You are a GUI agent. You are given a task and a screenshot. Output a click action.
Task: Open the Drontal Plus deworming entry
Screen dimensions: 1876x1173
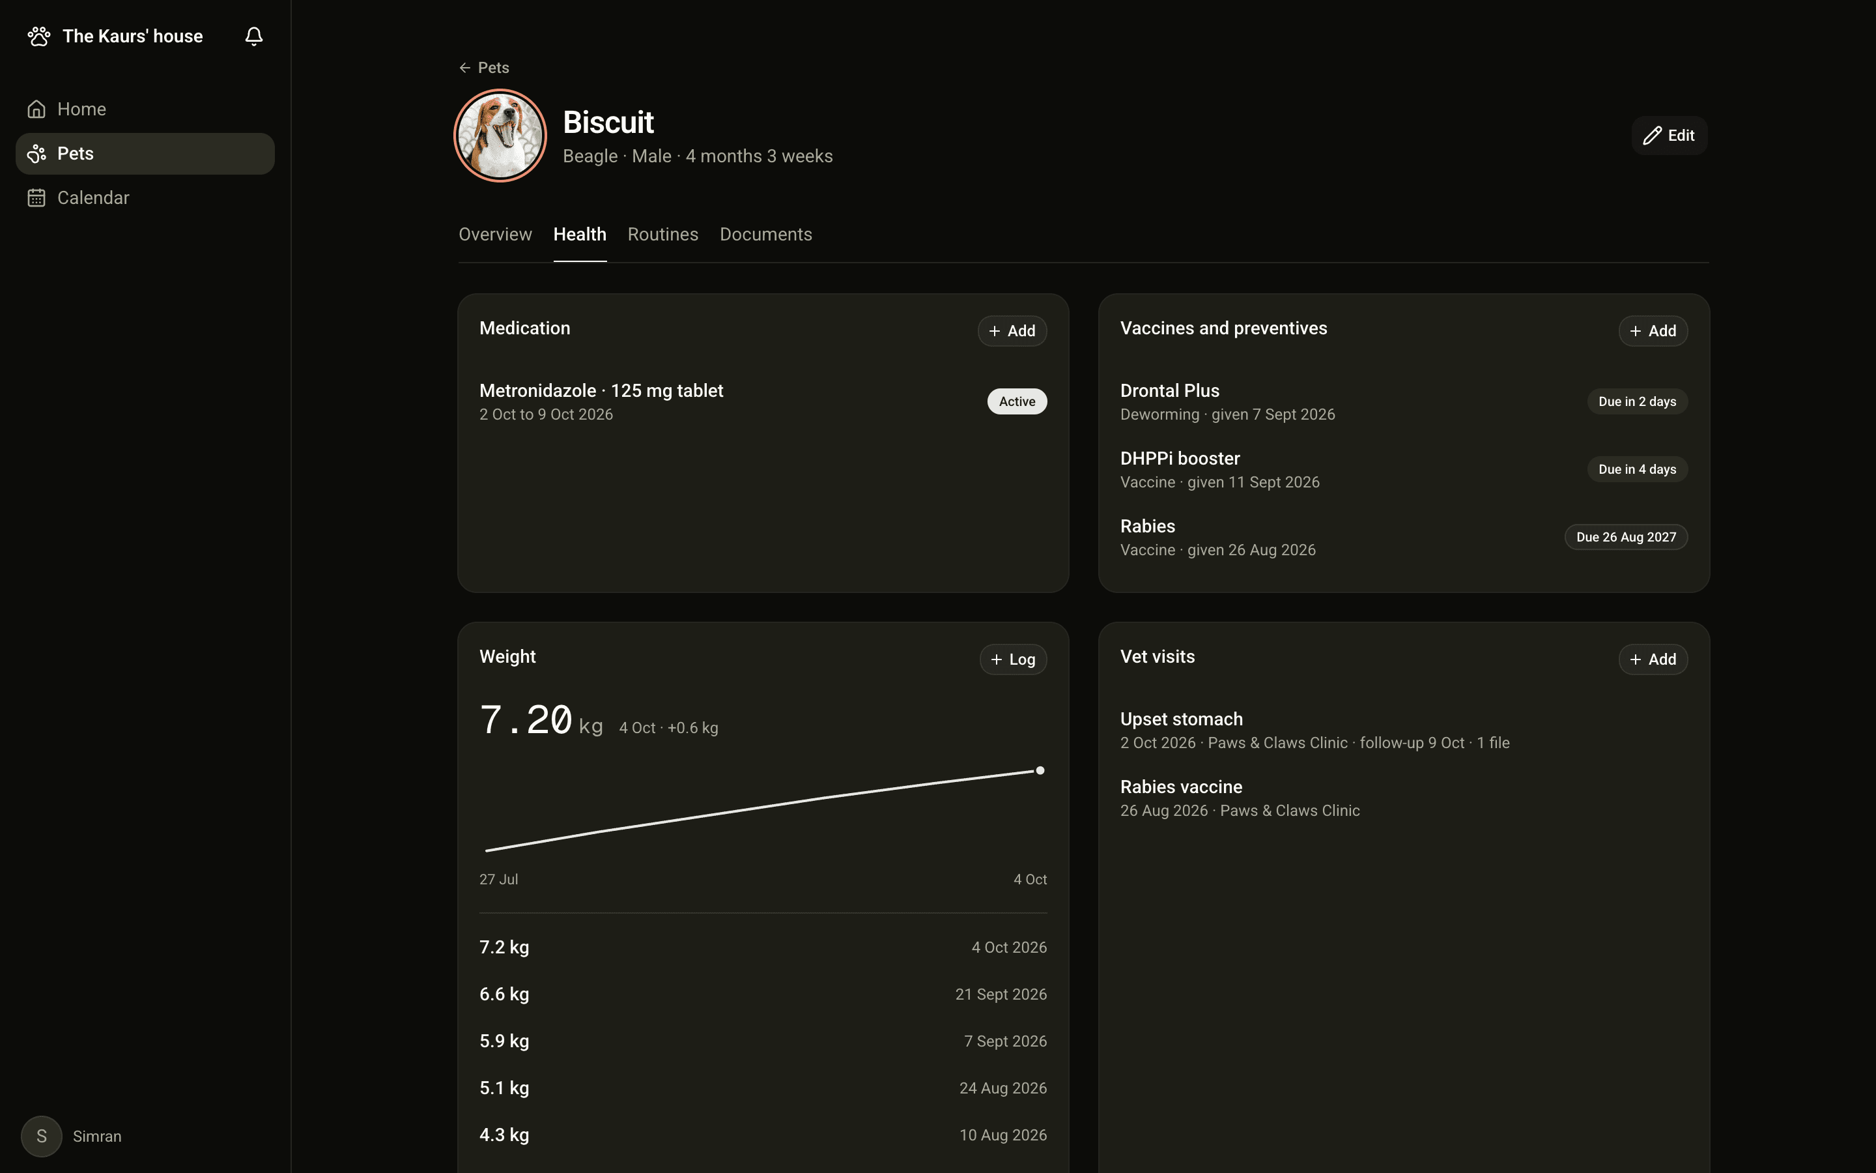pos(1404,402)
